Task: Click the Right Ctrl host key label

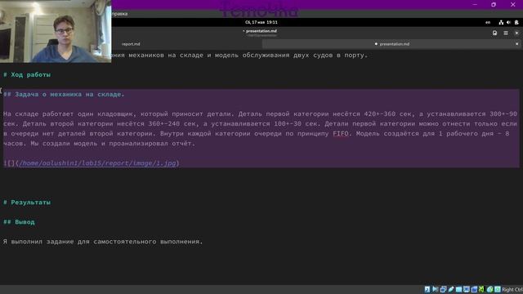Action: [x=512, y=290]
